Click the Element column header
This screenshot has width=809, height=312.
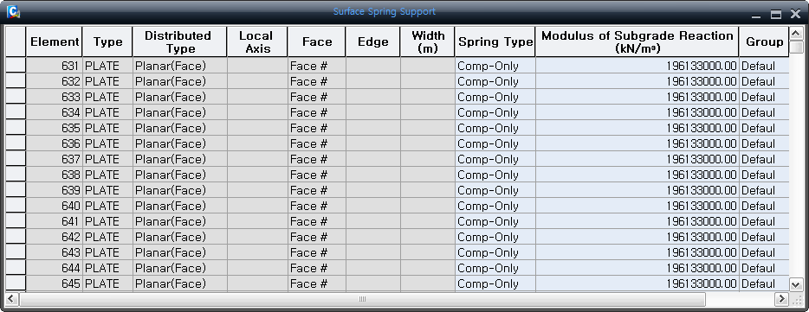click(55, 41)
